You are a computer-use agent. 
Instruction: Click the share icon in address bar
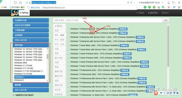128,3
